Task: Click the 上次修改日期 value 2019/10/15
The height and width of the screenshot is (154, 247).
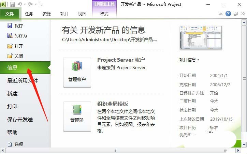Action: [221, 119]
